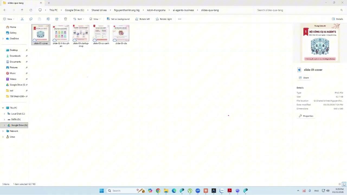This screenshot has height=195, width=347.
Task: Cut the selected file with scissors icon
Action: (x=22, y=19)
